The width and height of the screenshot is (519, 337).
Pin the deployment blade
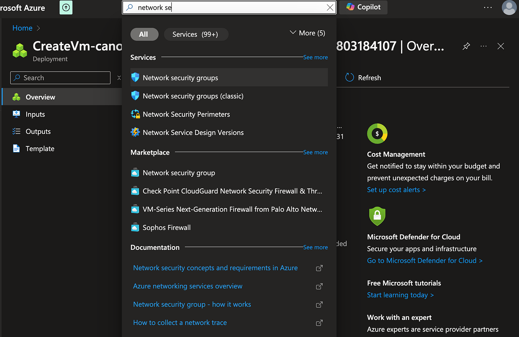tap(466, 46)
